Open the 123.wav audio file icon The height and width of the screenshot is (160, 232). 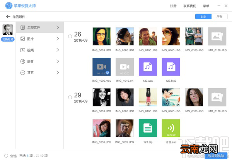(148, 67)
